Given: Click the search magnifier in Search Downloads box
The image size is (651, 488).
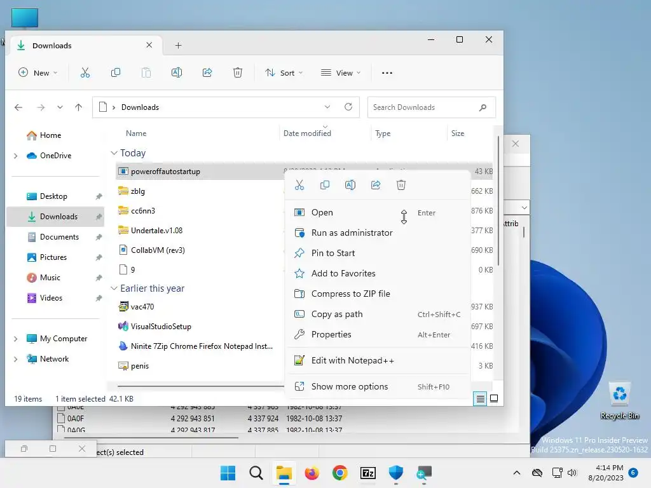Looking at the screenshot, I should tap(483, 107).
